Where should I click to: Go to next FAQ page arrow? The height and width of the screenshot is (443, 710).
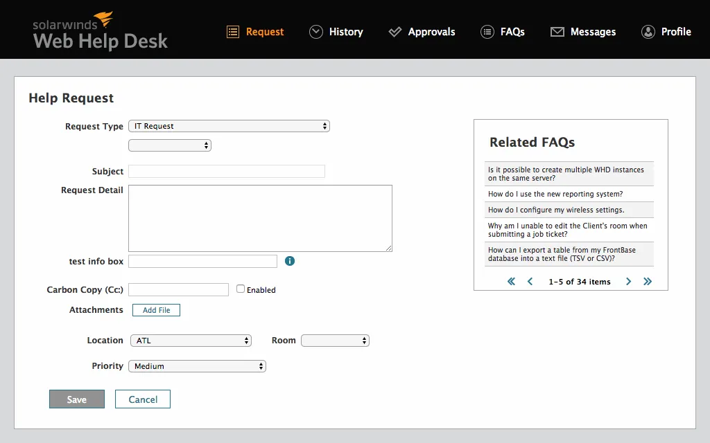coord(628,282)
